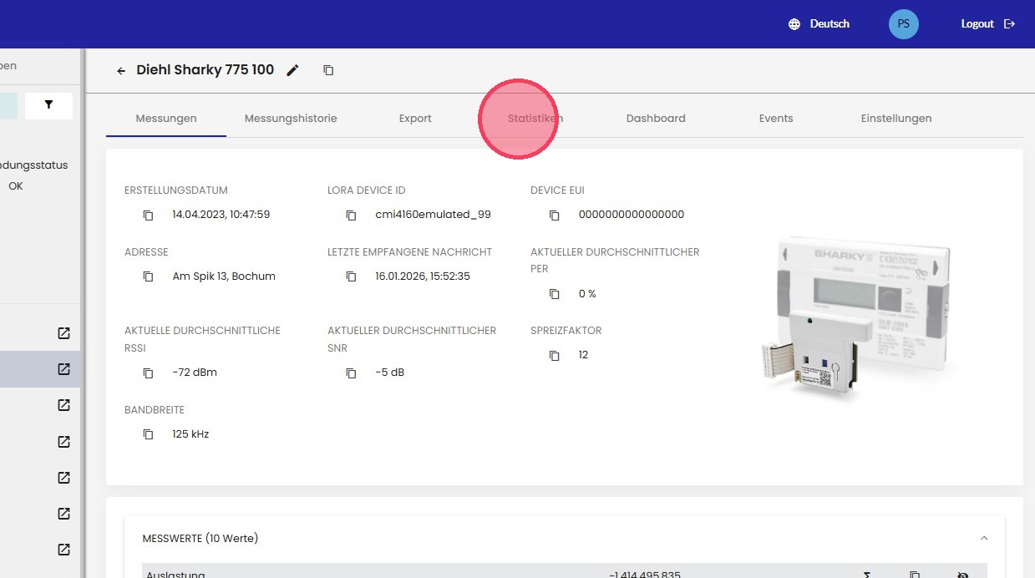Copy the Spreizfaktor value
This screenshot has width=1035, height=578.
[554, 356]
